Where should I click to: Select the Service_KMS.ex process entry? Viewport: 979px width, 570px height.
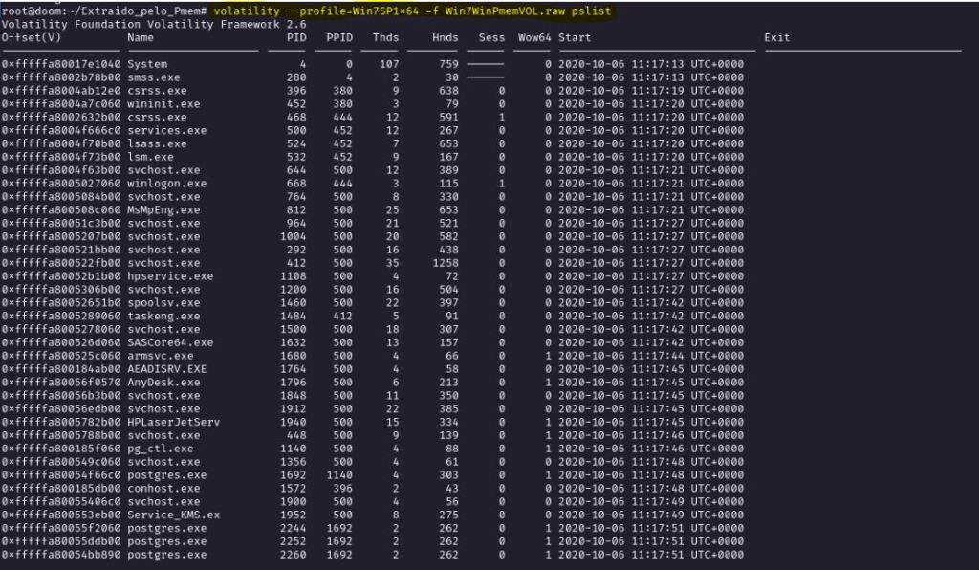(x=173, y=515)
